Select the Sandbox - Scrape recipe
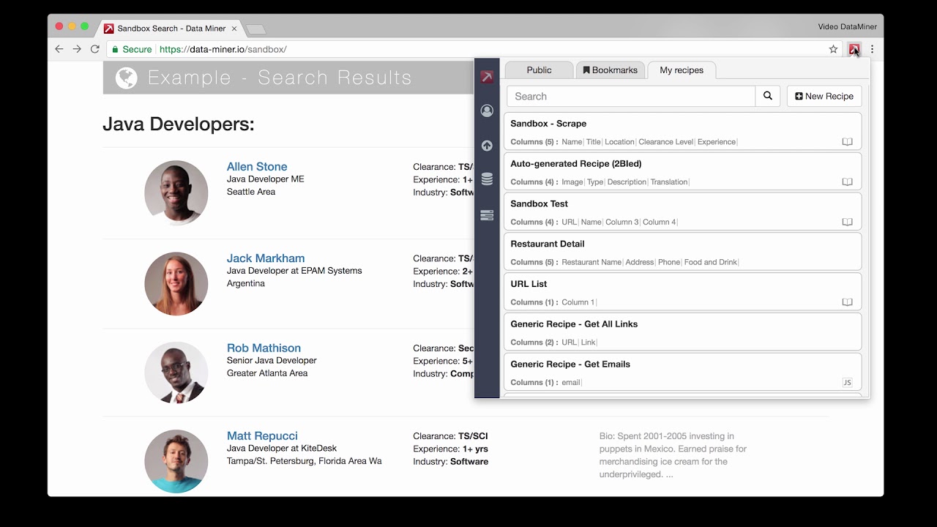 682,131
